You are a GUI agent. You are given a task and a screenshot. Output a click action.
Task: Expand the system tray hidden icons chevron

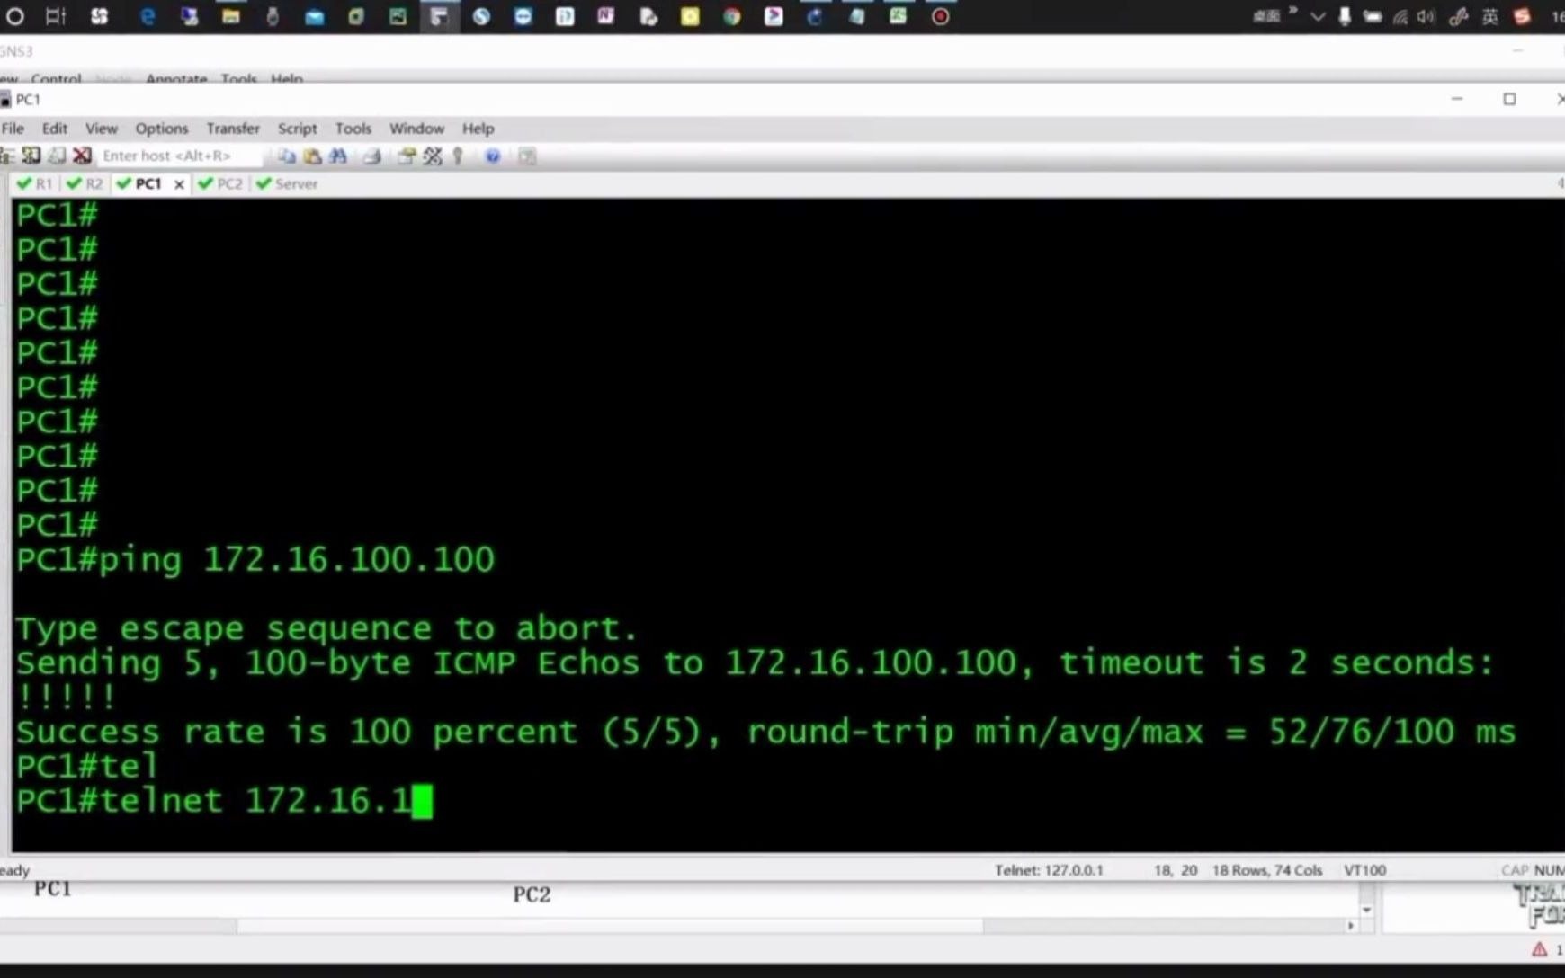click(x=1318, y=17)
